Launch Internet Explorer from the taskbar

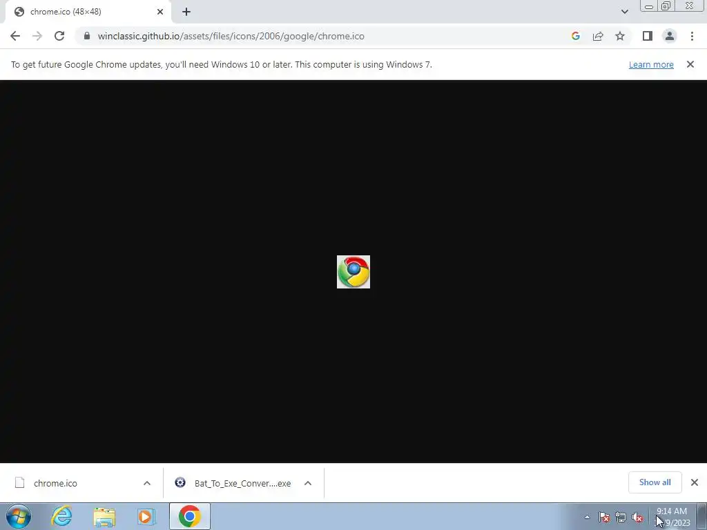(61, 516)
